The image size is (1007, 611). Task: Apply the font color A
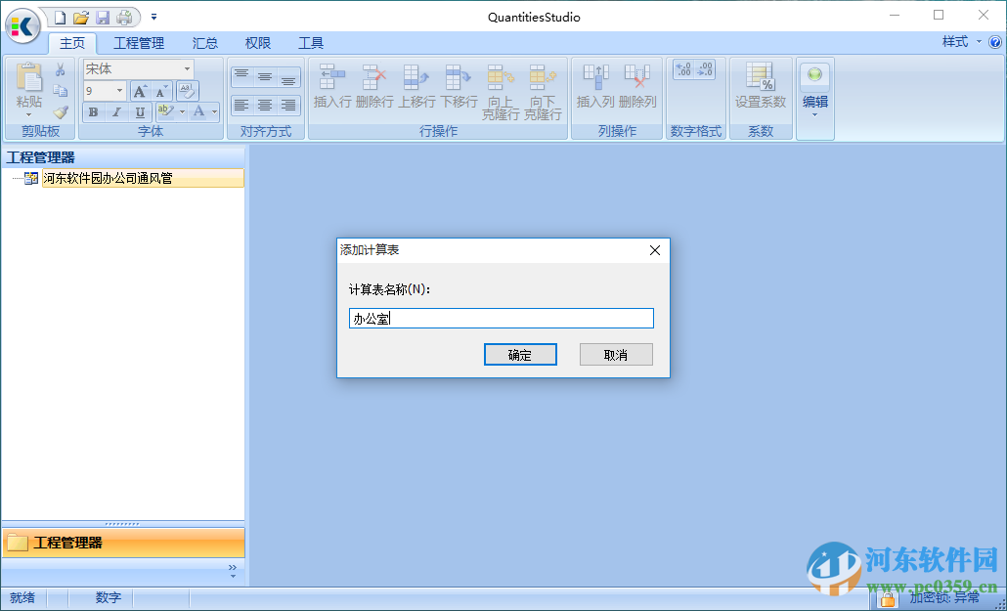pos(199,111)
